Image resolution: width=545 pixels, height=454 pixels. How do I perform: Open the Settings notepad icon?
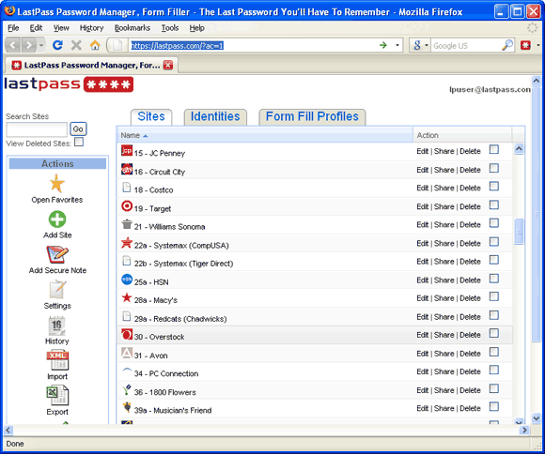[x=57, y=290]
